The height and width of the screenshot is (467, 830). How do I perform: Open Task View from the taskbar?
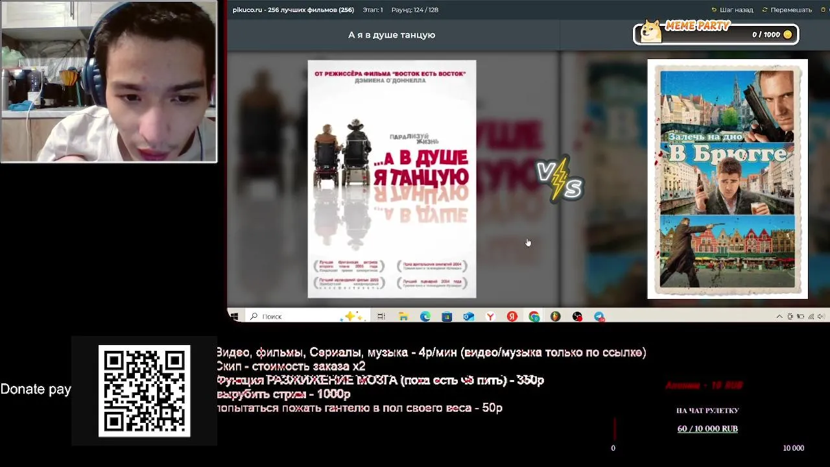pos(381,317)
